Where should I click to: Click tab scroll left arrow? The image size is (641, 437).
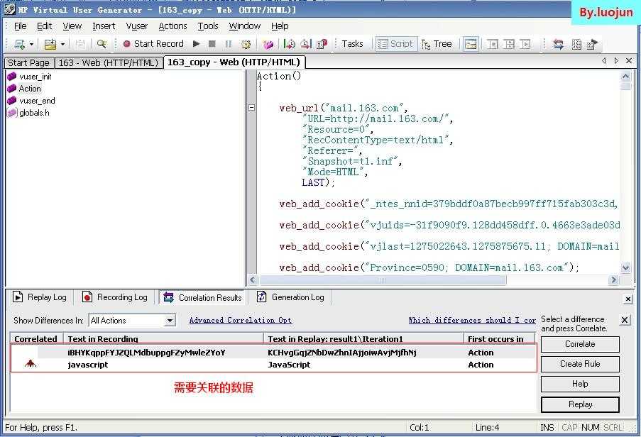click(x=604, y=61)
